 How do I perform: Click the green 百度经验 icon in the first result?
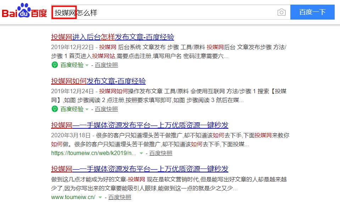tap(55, 65)
